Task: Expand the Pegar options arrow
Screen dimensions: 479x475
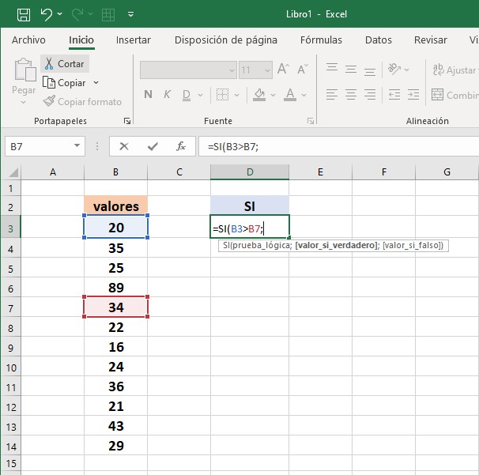Action: point(24,103)
